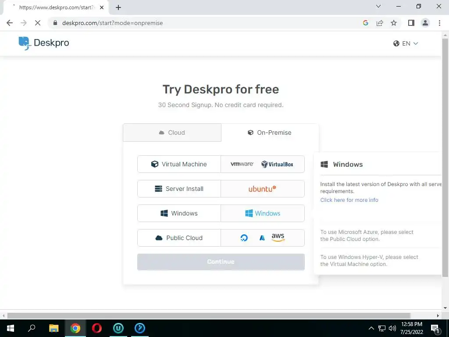Open Chrome profile menu
Viewport: 449px width, 337px height.
[425, 23]
